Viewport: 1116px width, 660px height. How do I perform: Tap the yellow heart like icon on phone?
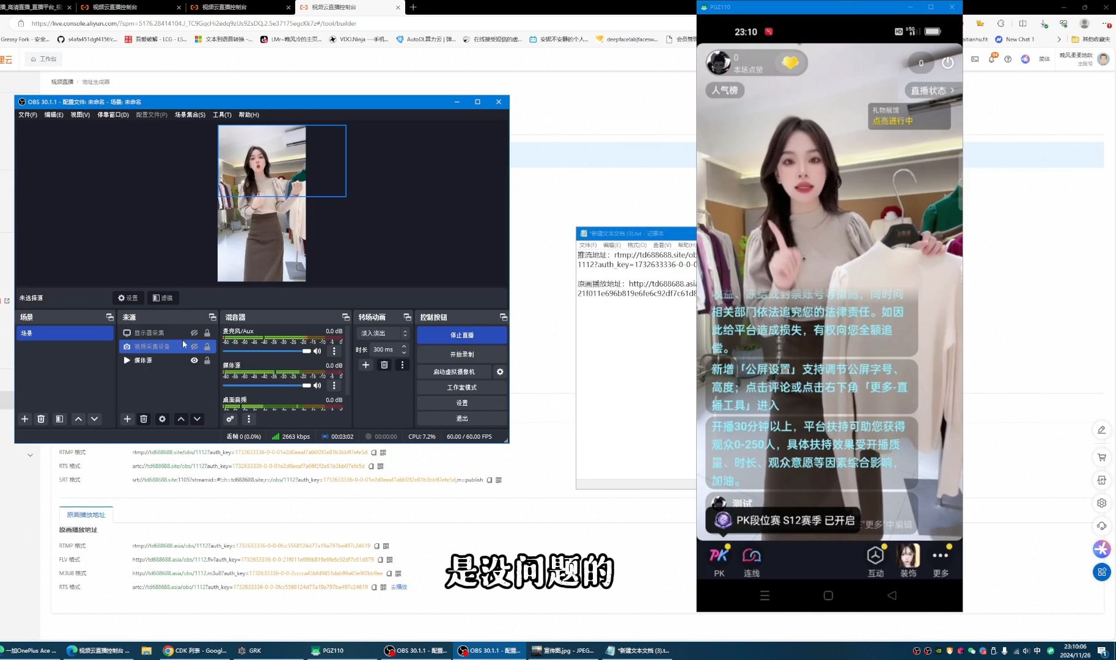click(x=790, y=62)
